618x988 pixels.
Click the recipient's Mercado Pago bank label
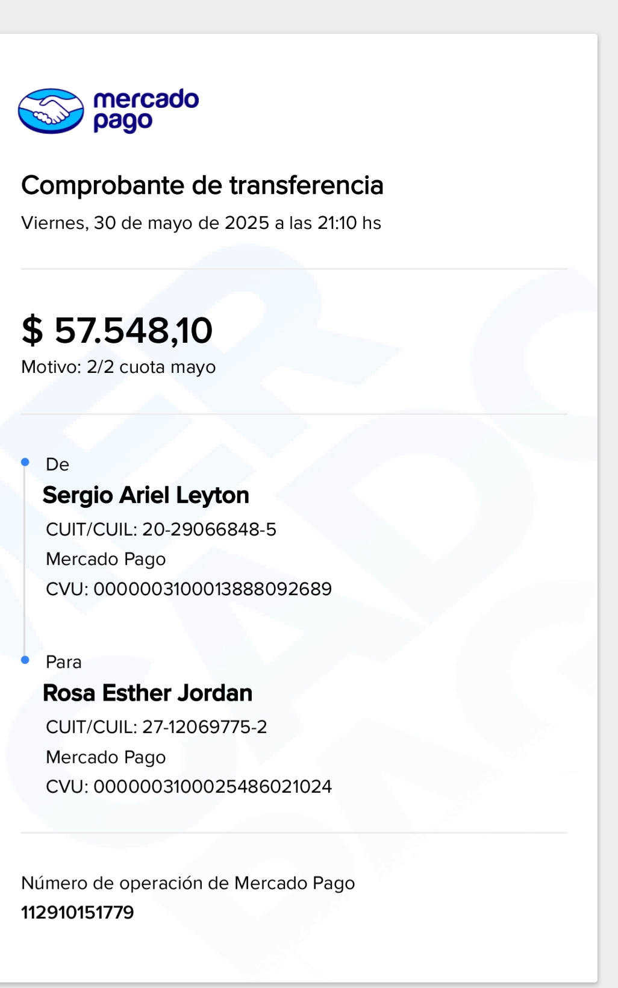coord(106,757)
